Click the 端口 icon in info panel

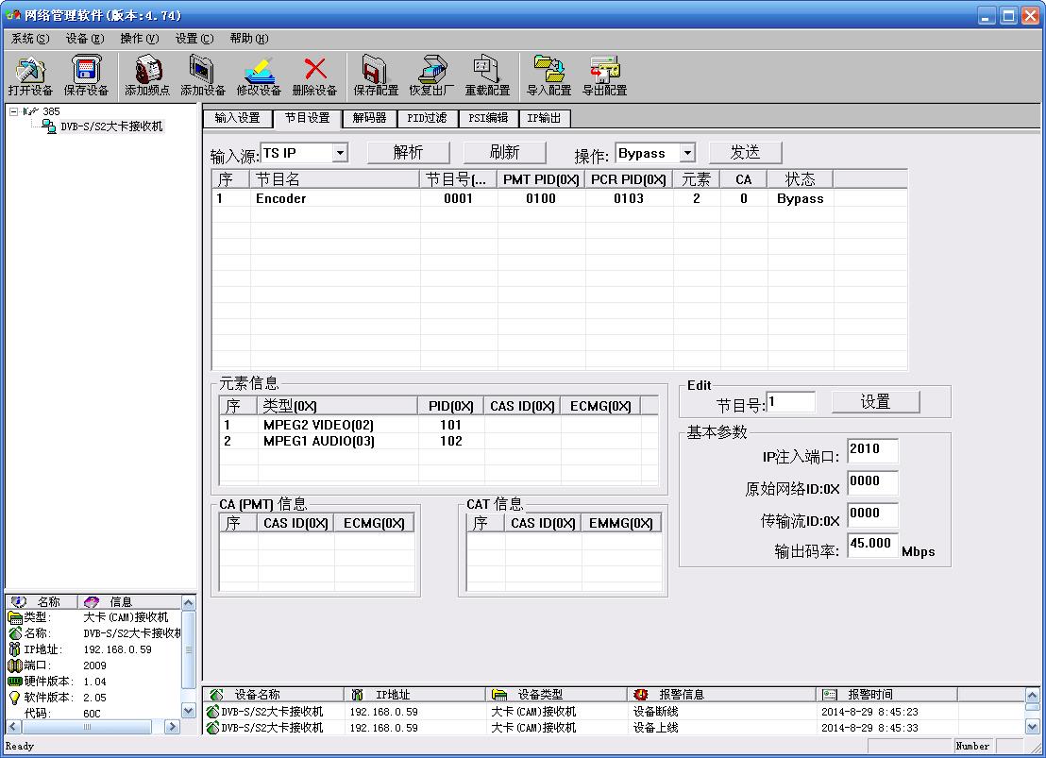coord(15,665)
